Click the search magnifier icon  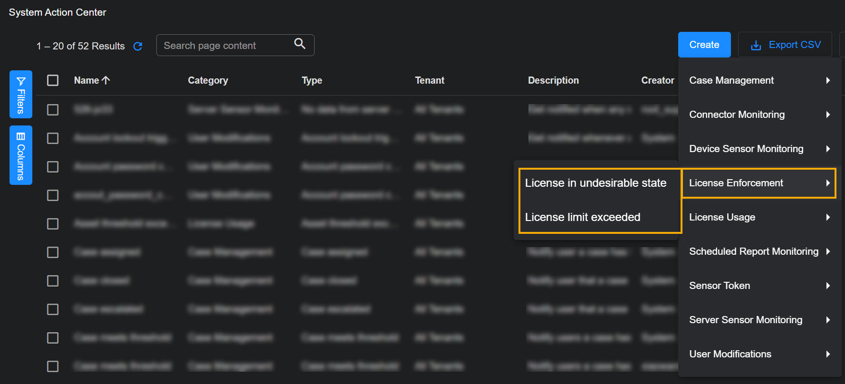(x=299, y=44)
